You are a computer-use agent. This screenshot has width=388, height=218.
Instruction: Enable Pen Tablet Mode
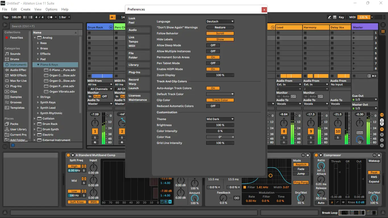[x=213, y=63]
